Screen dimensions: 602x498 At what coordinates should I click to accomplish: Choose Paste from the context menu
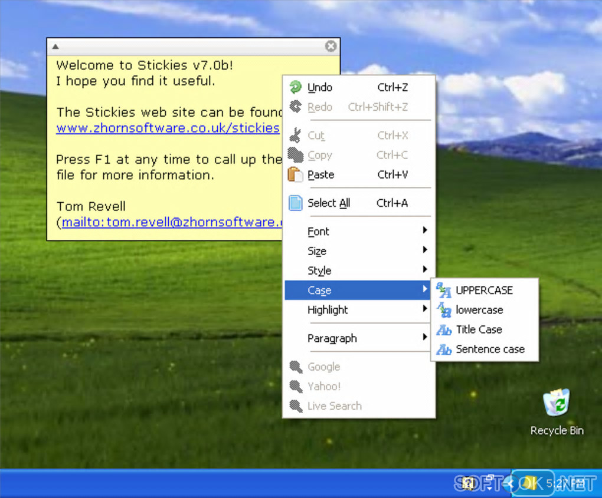(x=358, y=174)
